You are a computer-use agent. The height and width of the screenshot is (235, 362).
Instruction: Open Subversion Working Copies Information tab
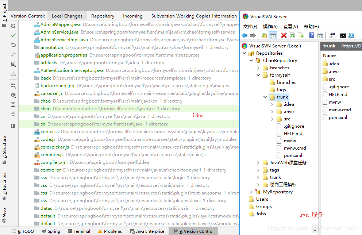pos(194,16)
